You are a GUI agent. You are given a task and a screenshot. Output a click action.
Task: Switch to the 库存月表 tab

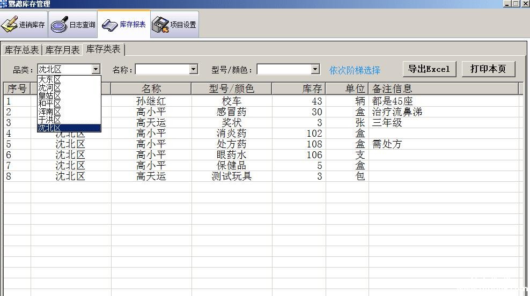pyautogui.click(x=62, y=50)
